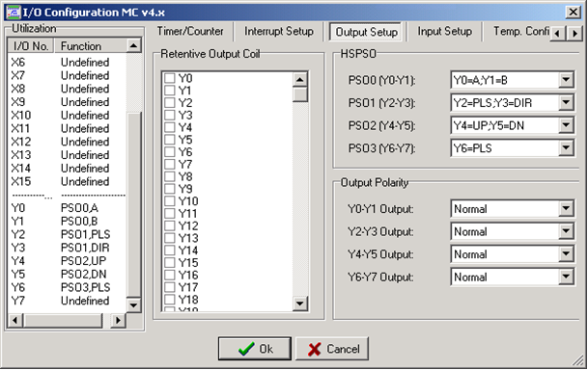The height and width of the screenshot is (370, 588).
Task: Click the Utilization list scroll-up arrow
Action: 134,45
